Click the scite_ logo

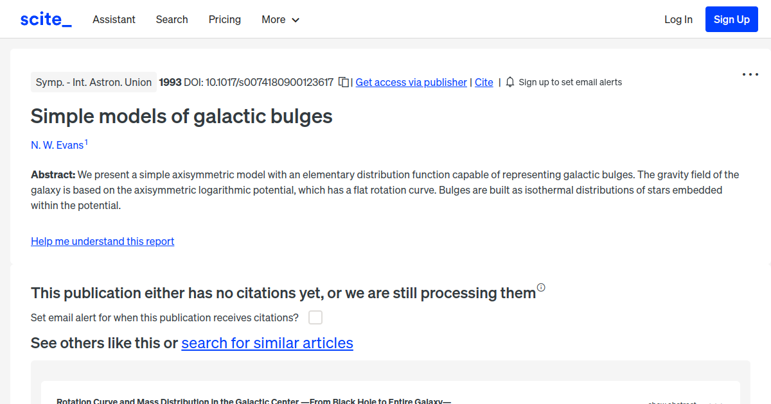click(45, 19)
